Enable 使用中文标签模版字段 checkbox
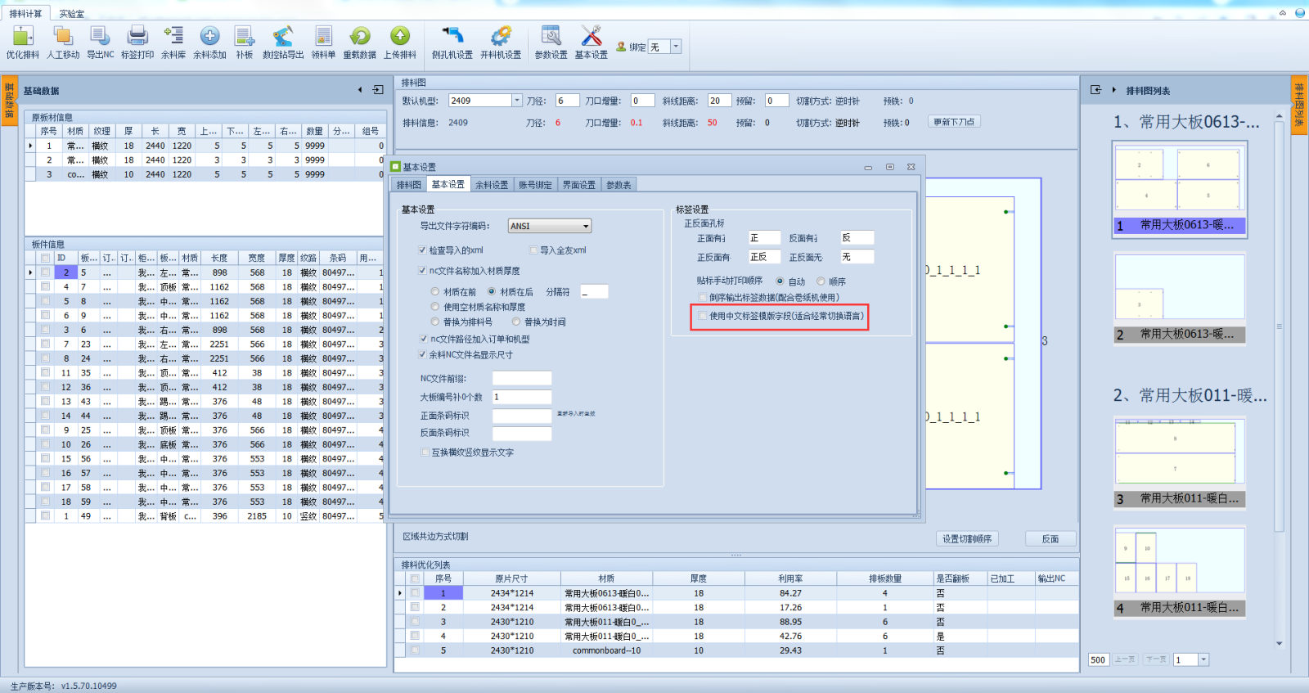 point(702,316)
